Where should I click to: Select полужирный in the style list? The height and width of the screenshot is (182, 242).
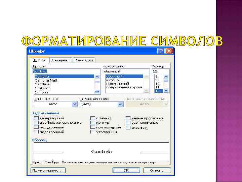point(124,84)
